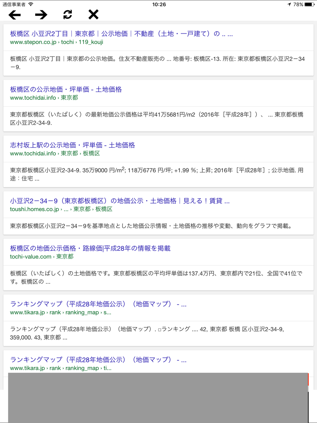Screen dimensions: 317x423
Task: Select snippet about 基準地点とした地価公示情報
Action: (151, 226)
